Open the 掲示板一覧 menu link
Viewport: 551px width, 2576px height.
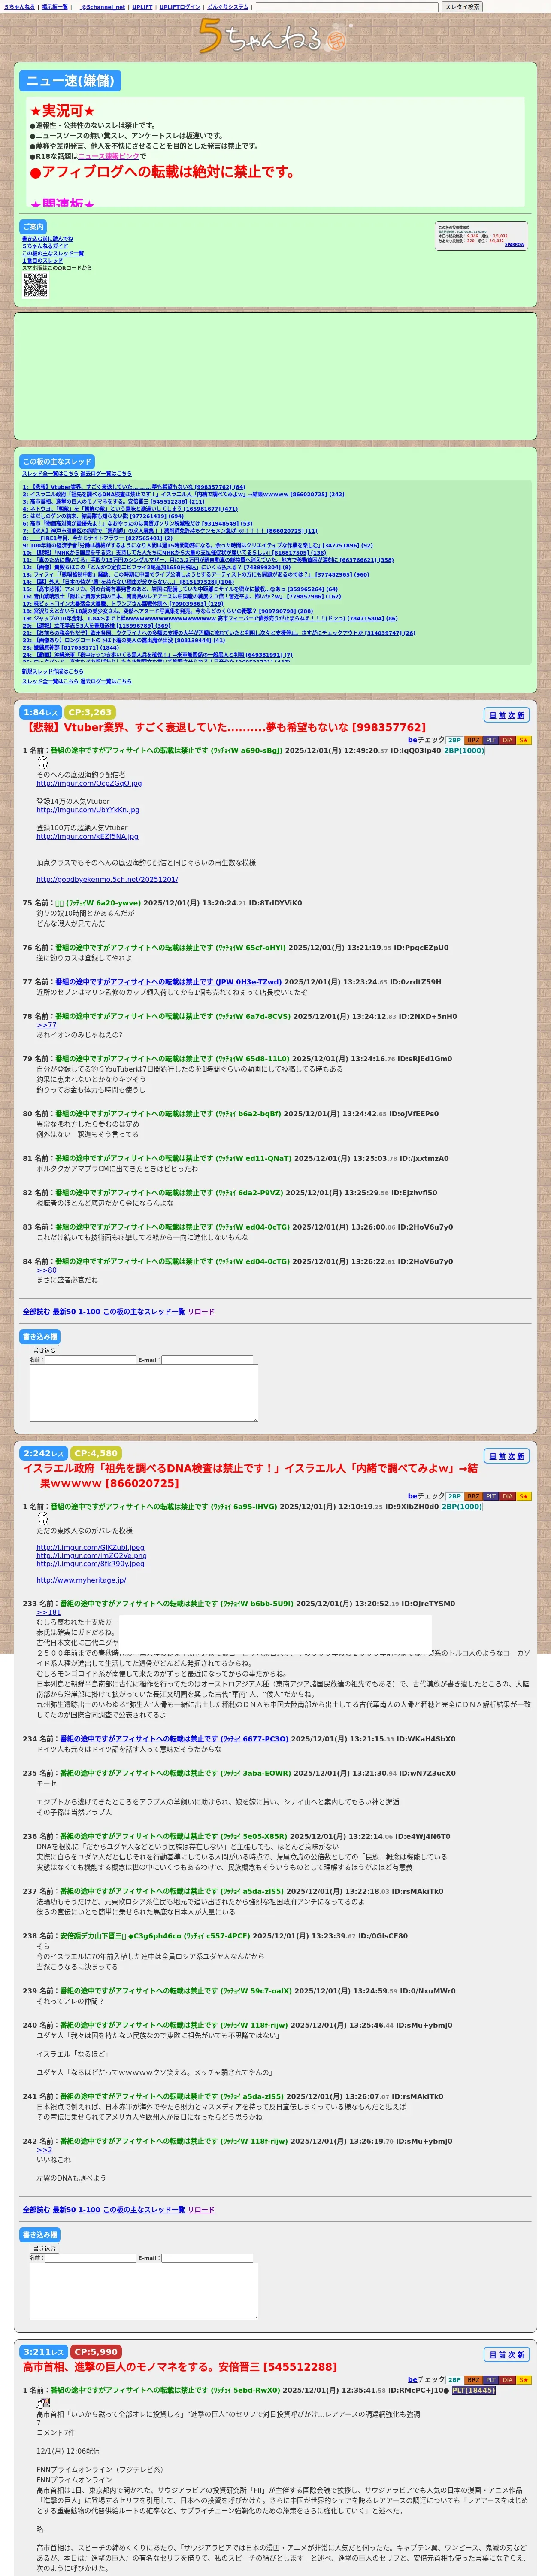(55, 7)
